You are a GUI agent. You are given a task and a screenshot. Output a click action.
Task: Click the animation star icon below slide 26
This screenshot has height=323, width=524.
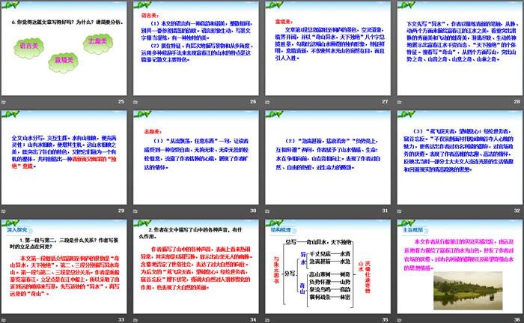coord(135,101)
